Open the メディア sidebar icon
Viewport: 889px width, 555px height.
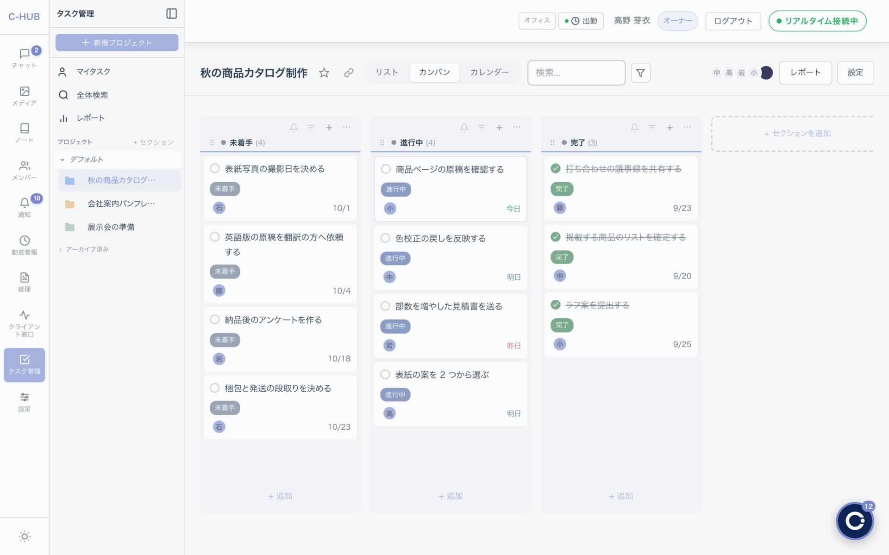click(25, 96)
